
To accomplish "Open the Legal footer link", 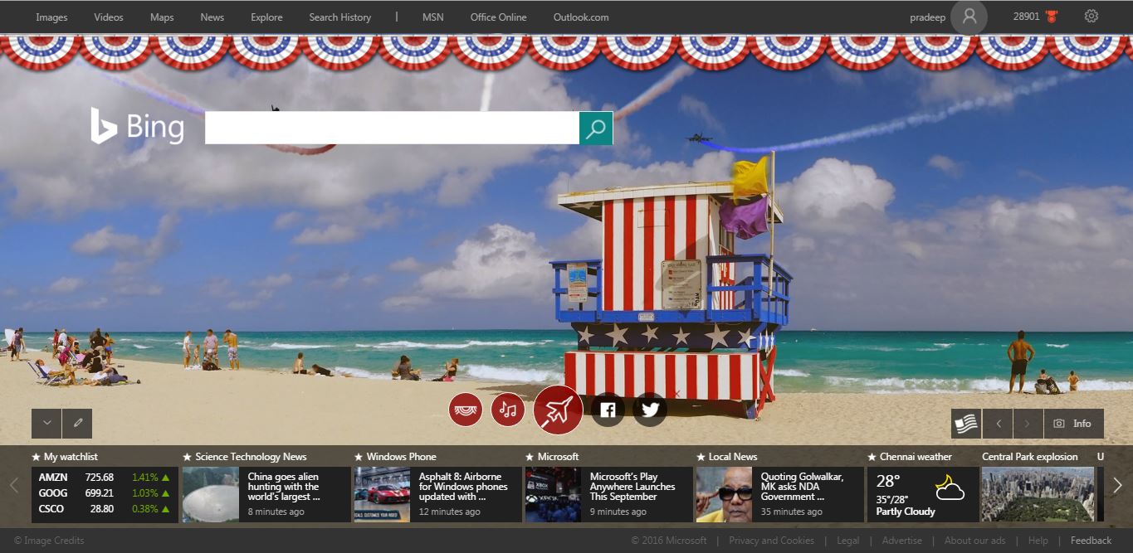I will pyautogui.click(x=848, y=541).
